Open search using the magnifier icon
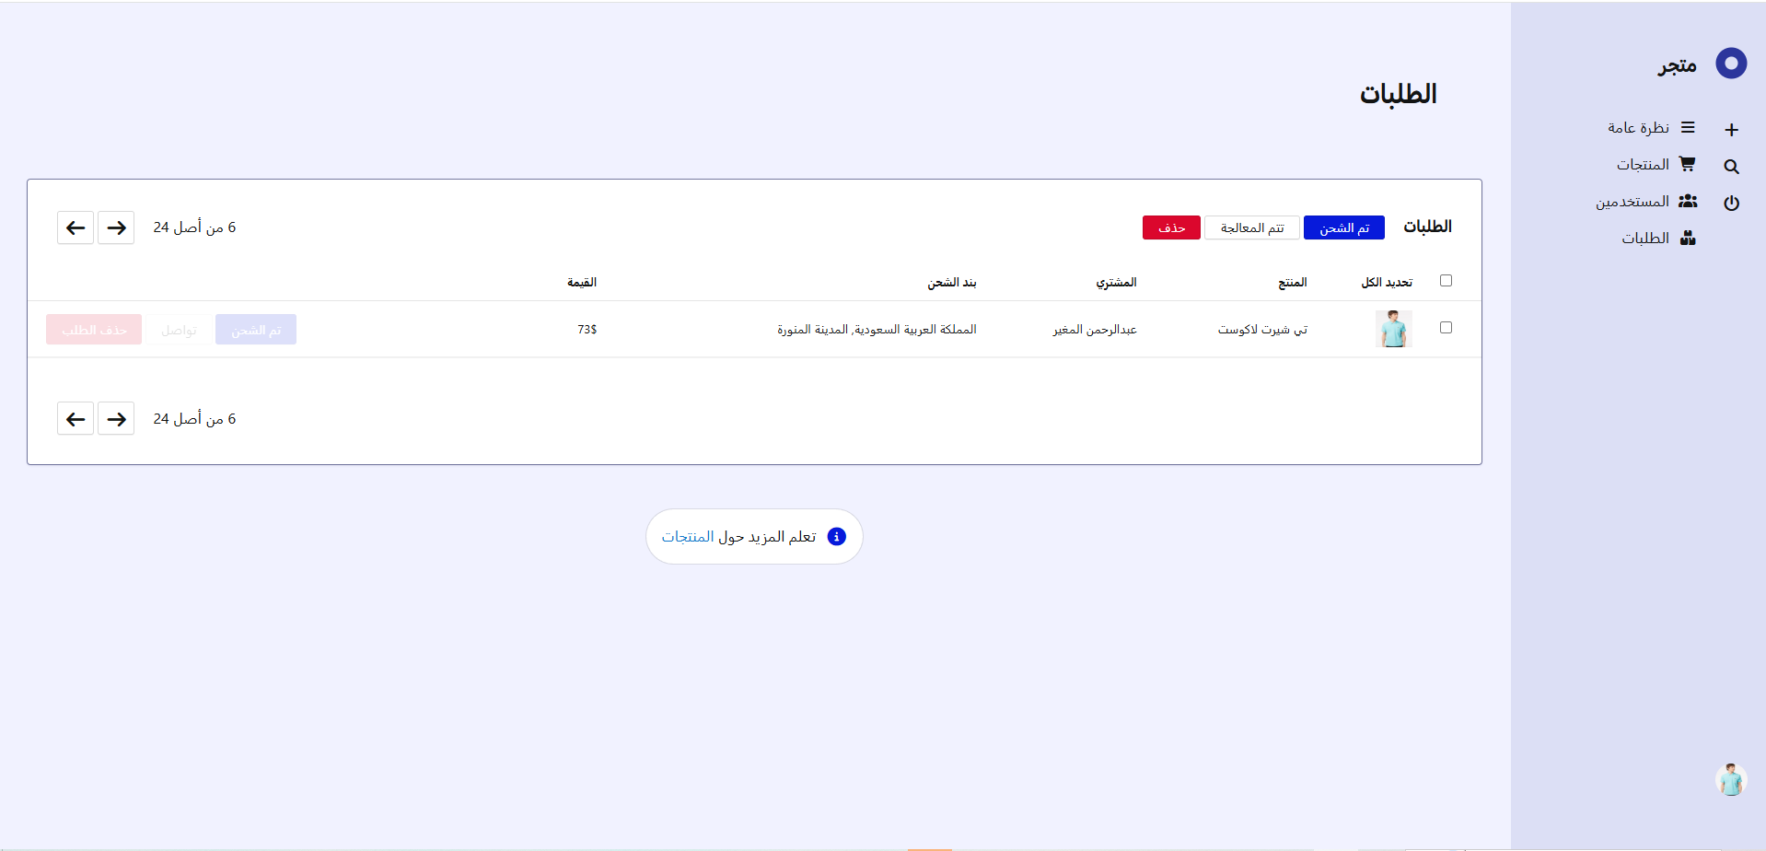Image resolution: width=1766 pixels, height=851 pixels. [x=1731, y=167]
